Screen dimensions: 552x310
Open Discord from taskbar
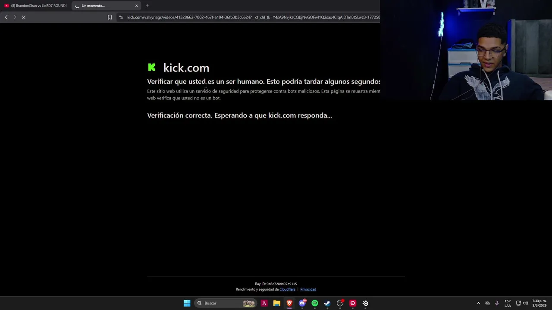302,303
